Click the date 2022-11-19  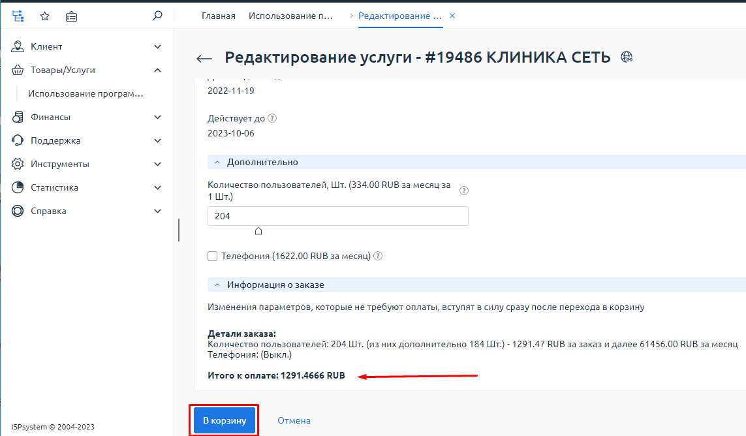click(x=231, y=91)
